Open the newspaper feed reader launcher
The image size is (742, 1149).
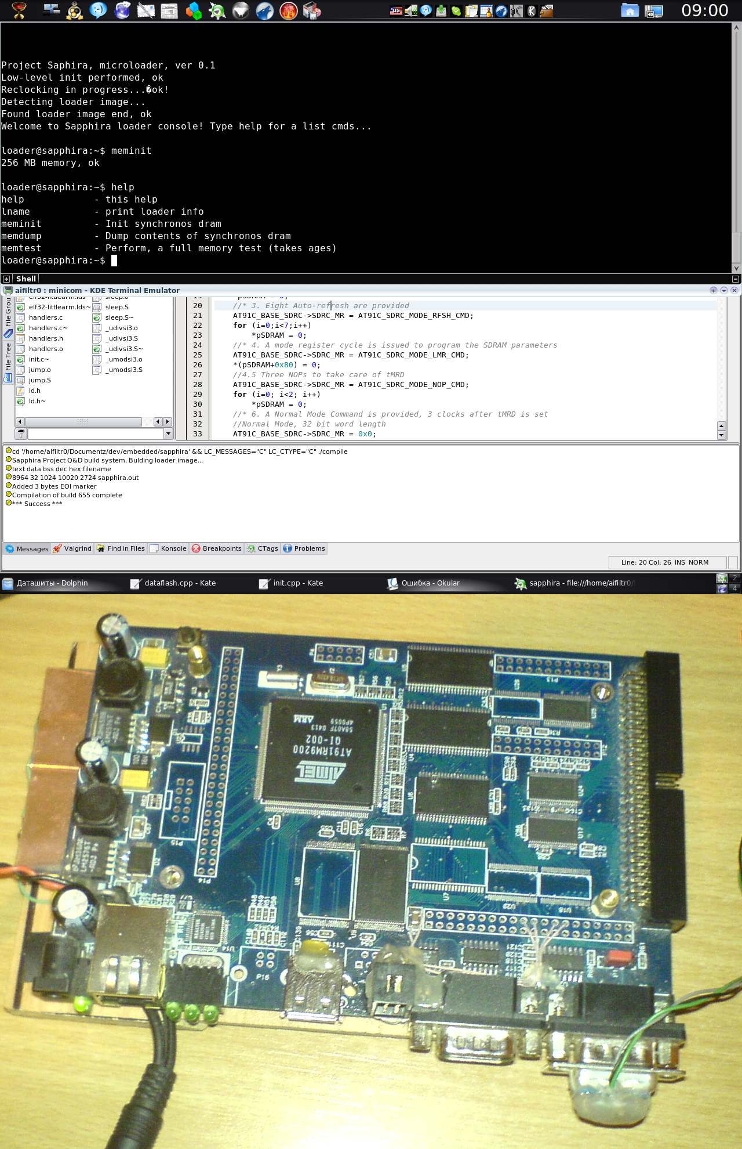coord(169,10)
